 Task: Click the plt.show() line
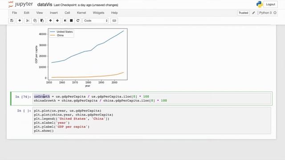(44, 131)
